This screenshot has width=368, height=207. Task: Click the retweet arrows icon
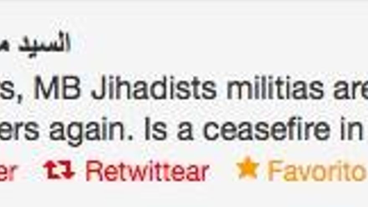[59, 170]
